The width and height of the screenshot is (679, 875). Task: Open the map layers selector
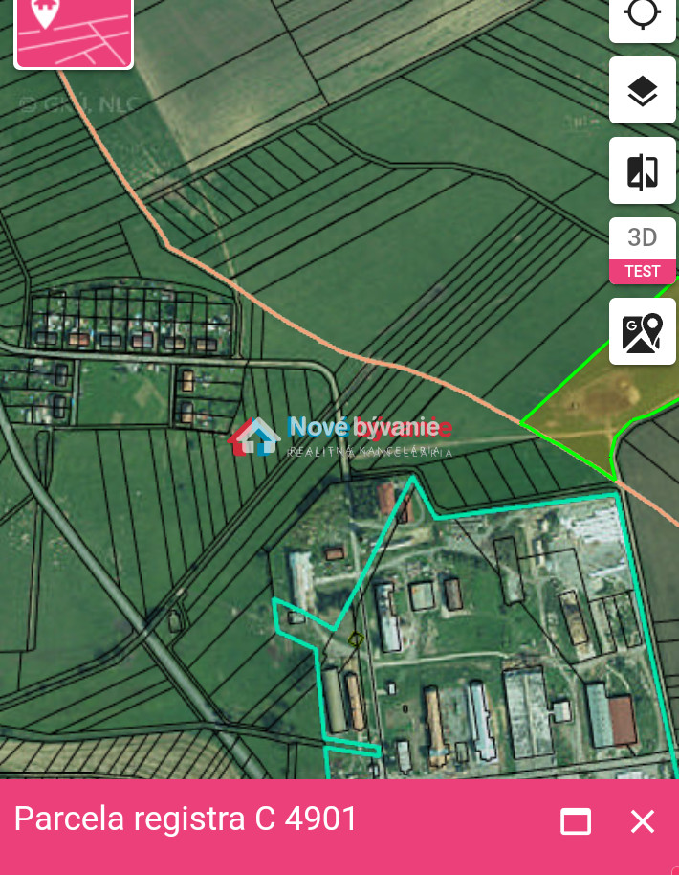point(643,90)
